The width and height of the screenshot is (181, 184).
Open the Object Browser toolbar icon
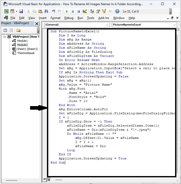tap(104, 11)
